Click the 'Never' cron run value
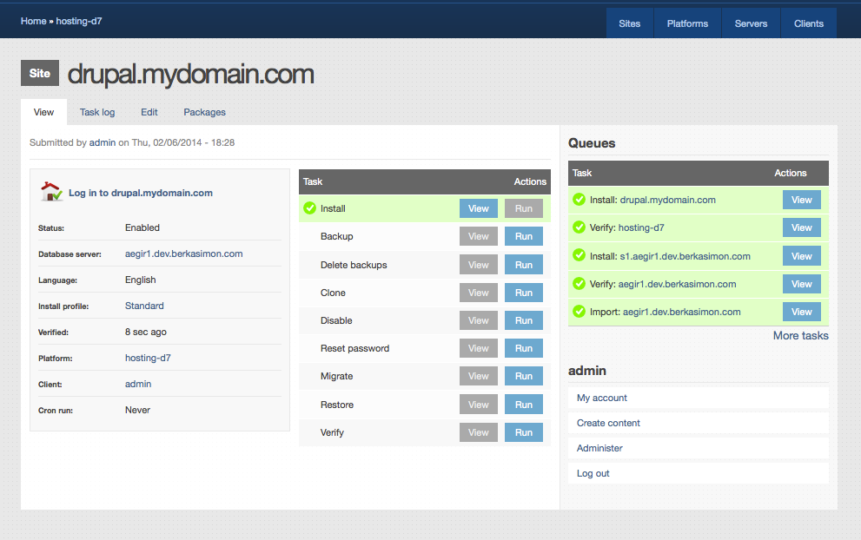861x540 pixels. [137, 410]
